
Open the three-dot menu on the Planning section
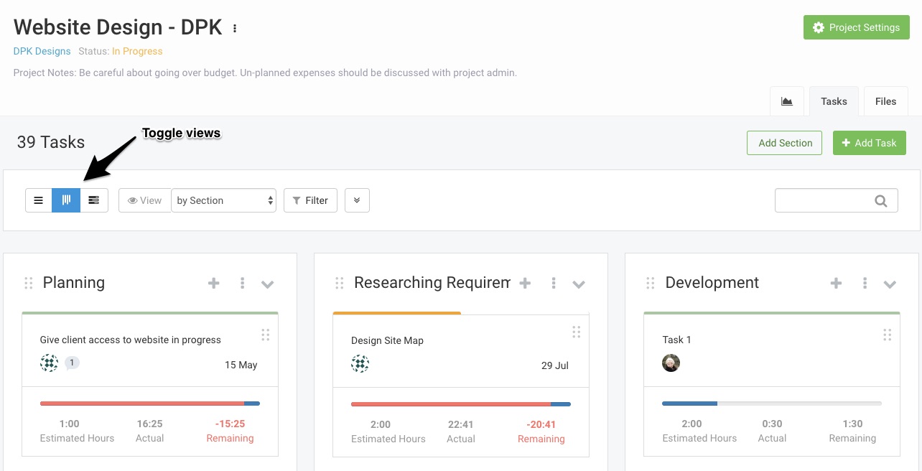[242, 284]
